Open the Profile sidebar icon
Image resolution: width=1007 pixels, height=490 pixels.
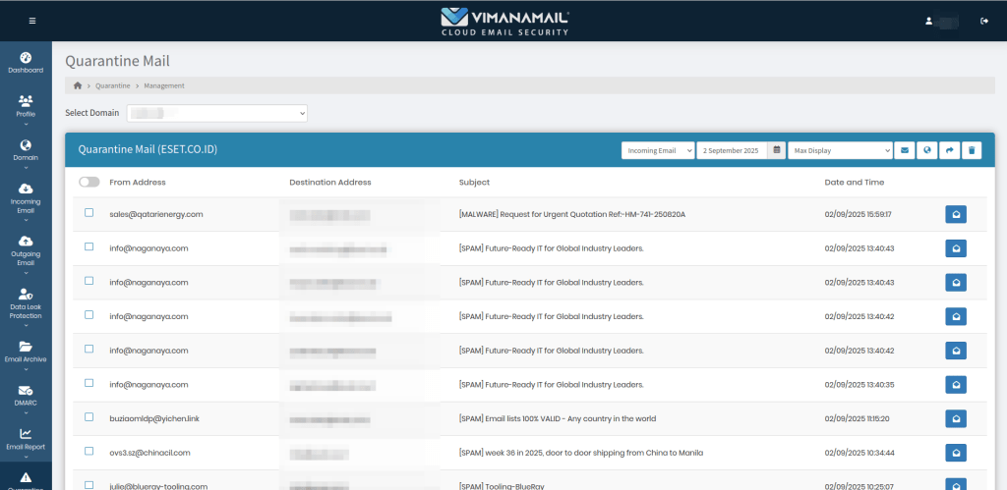coord(26,101)
